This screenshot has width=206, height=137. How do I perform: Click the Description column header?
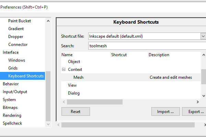[174, 55]
